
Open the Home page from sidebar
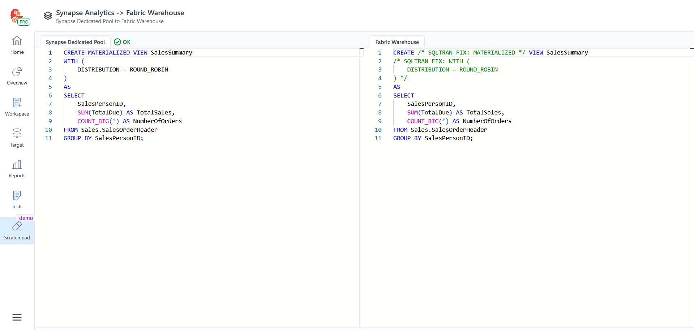tap(17, 45)
